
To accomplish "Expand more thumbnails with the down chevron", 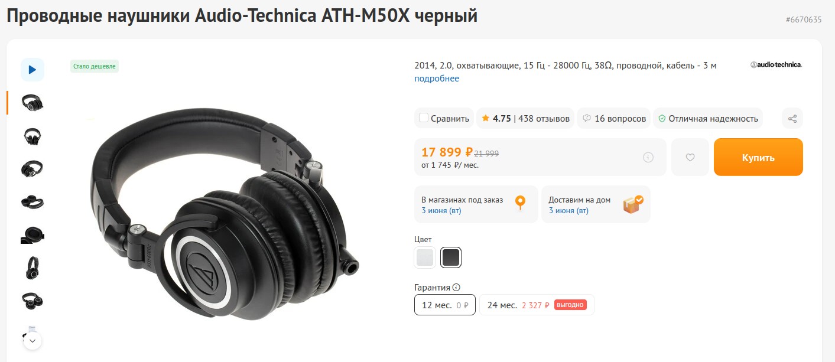I will tap(33, 341).
